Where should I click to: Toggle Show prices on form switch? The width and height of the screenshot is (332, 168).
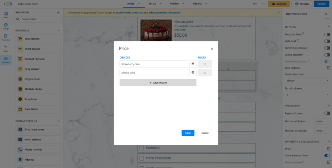[327, 156]
